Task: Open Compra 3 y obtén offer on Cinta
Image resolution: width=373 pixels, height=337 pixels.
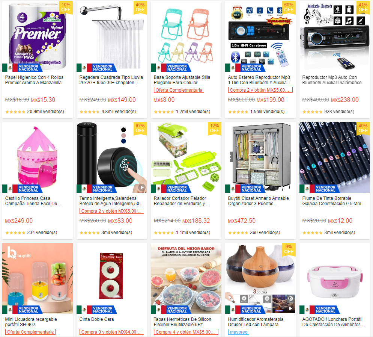Action: (x=111, y=332)
